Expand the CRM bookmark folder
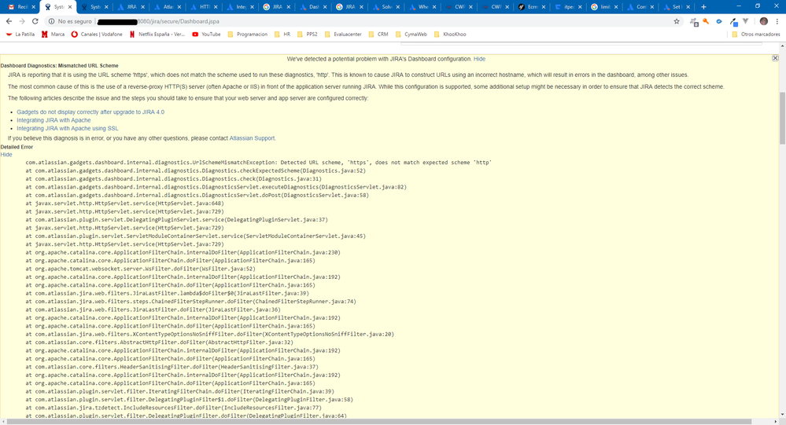 [x=378, y=35]
